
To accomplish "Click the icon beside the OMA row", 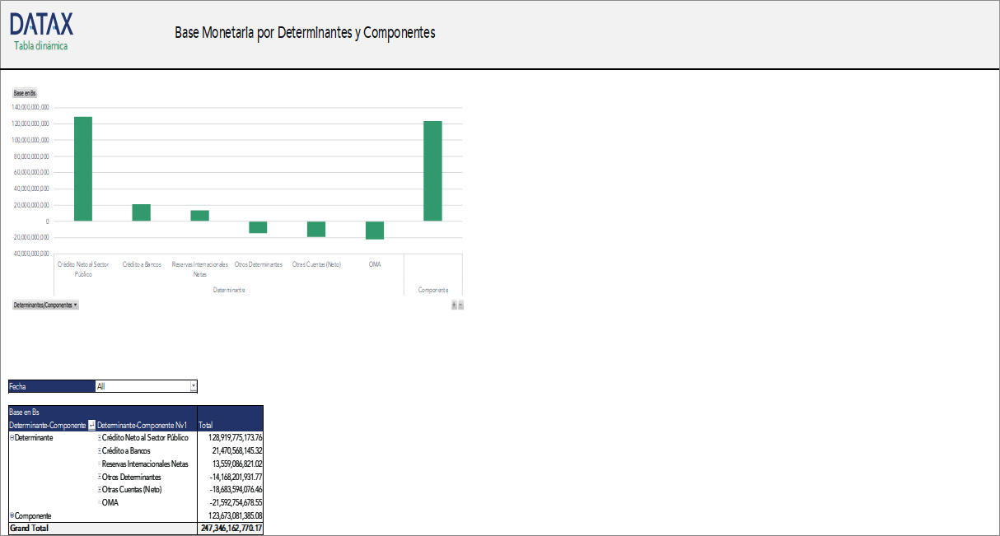I will click(x=100, y=502).
